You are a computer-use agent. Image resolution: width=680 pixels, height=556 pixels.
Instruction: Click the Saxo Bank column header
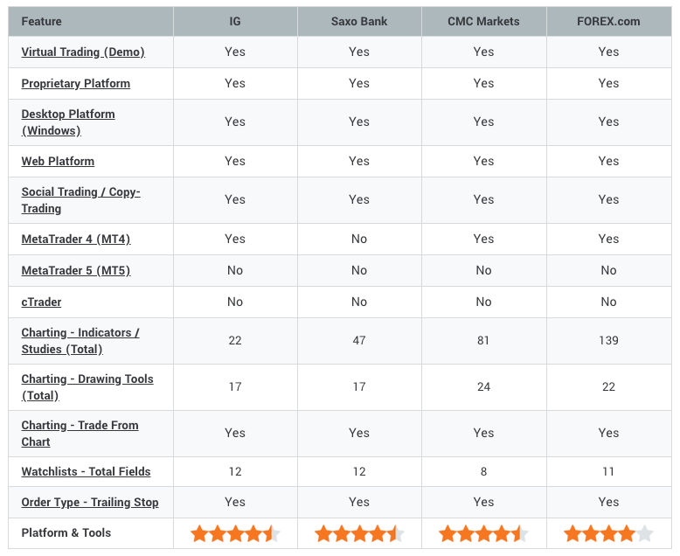tap(359, 21)
